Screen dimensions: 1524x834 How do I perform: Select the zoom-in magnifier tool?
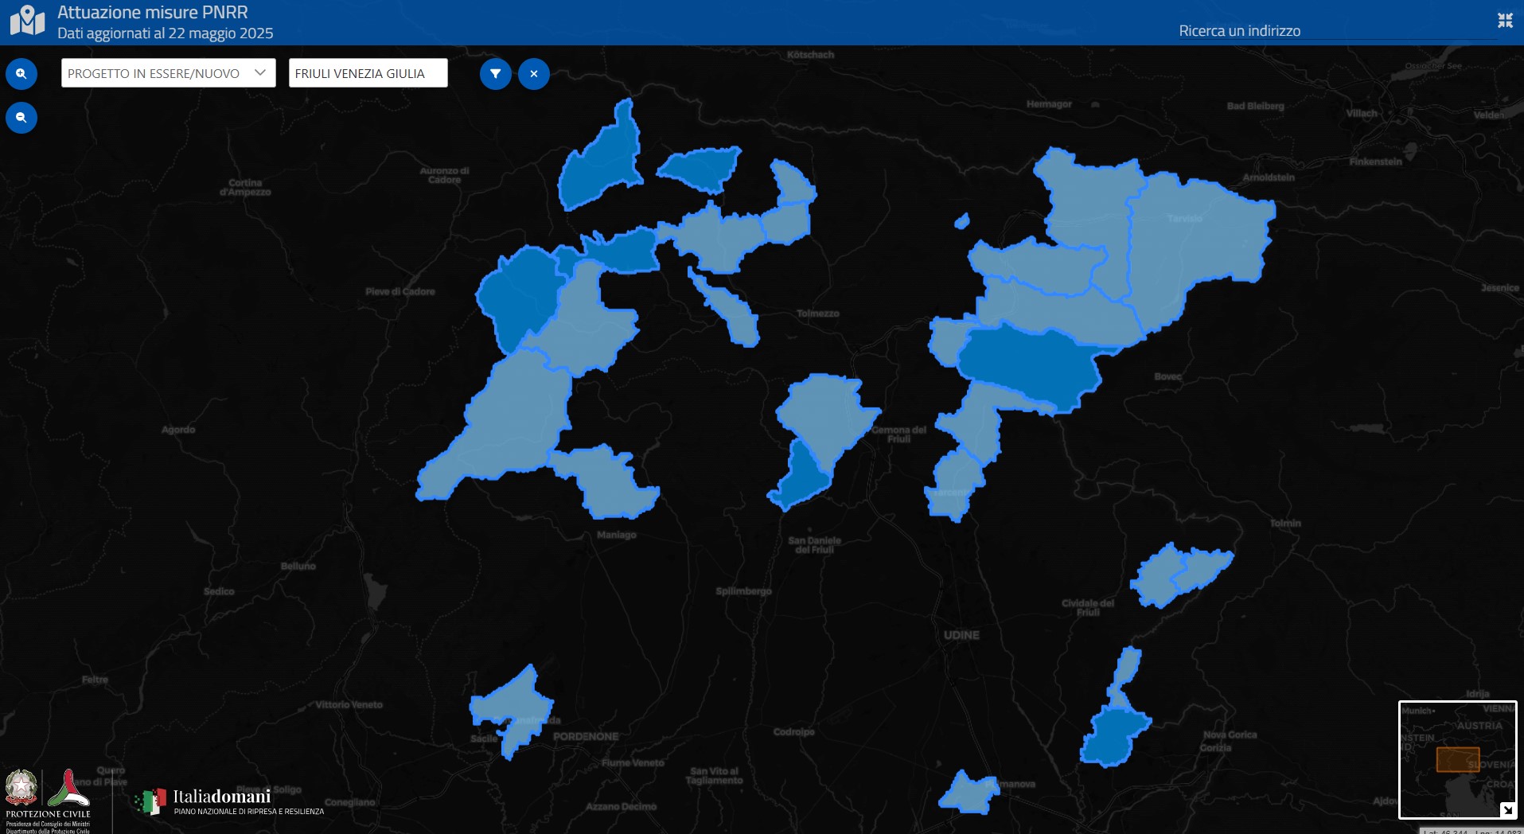coord(21,73)
